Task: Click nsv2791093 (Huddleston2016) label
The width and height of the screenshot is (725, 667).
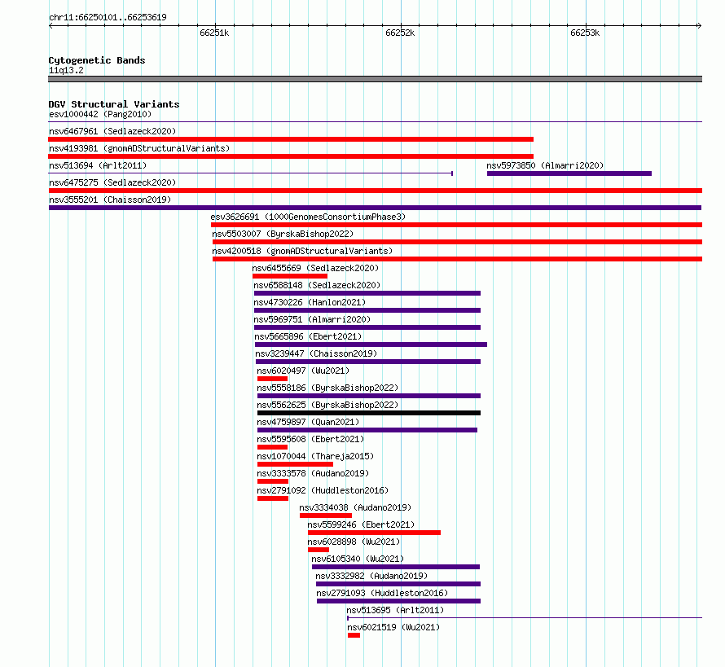Action: pos(382,593)
